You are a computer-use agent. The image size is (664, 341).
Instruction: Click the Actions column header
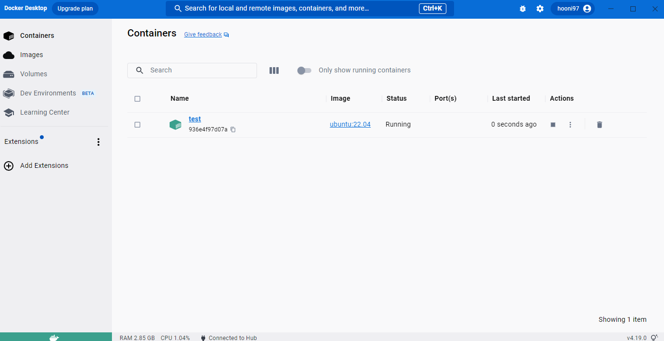click(x=562, y=98)
